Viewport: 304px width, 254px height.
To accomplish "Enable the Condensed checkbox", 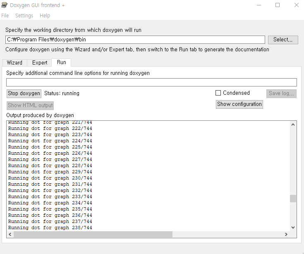I will (218, 93).
